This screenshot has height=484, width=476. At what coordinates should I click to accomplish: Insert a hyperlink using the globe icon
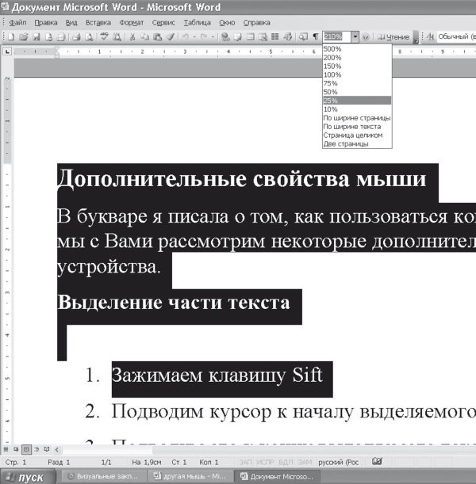point(225,37)
